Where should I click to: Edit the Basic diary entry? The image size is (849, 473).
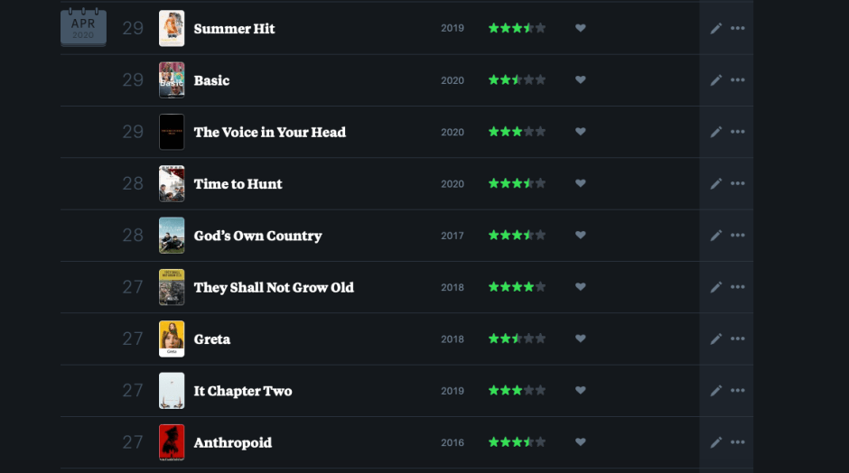click(715, 80)
